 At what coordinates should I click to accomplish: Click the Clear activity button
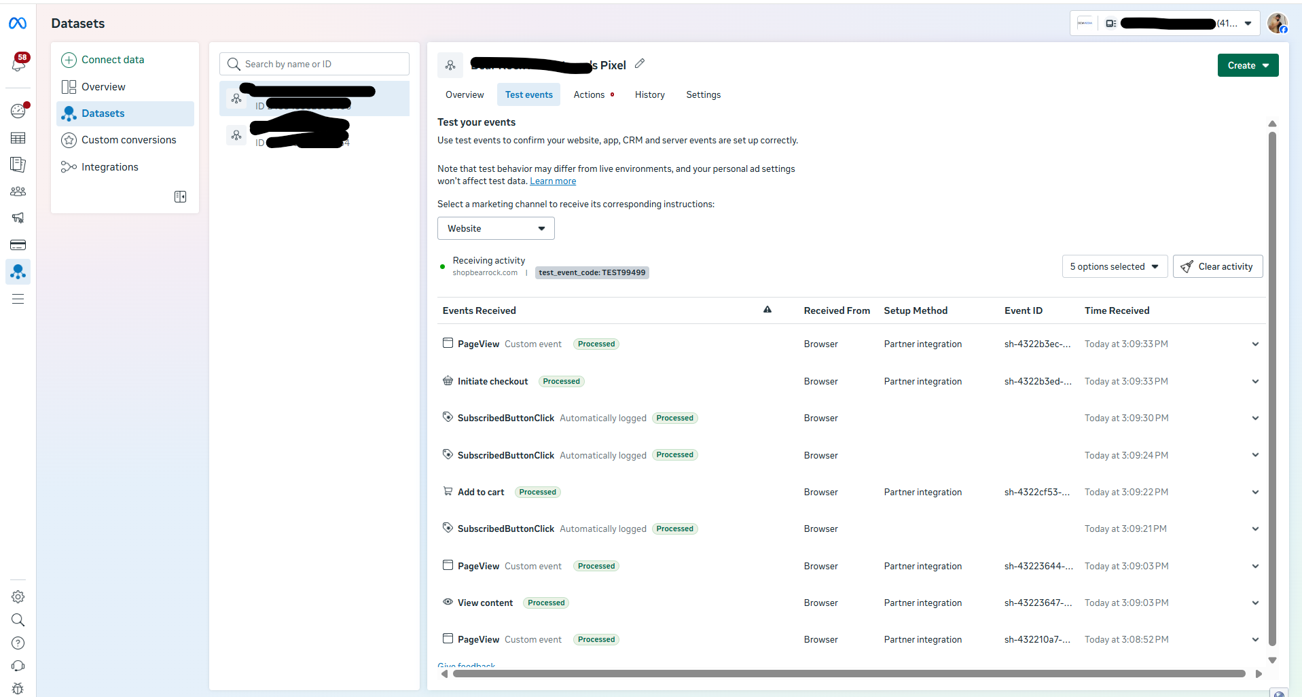[x=1218, y=266]
